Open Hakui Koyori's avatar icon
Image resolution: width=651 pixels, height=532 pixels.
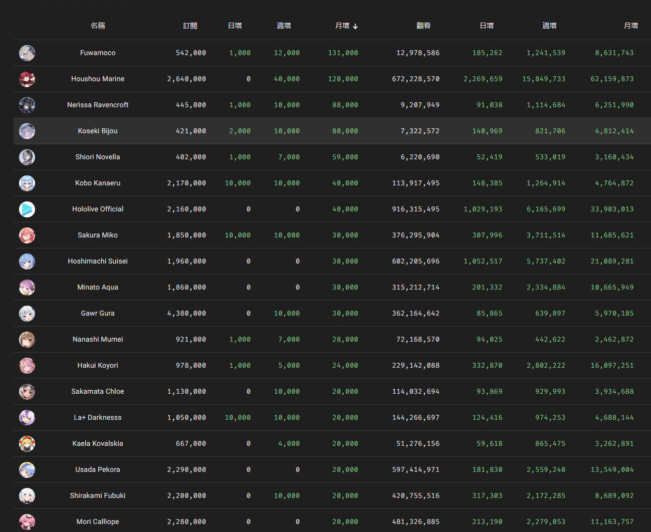27,366
